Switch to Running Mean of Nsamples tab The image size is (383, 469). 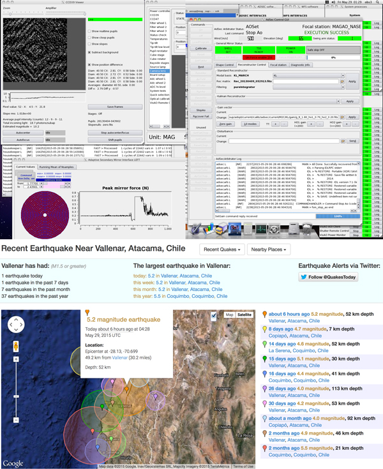[x=56, y=167]
